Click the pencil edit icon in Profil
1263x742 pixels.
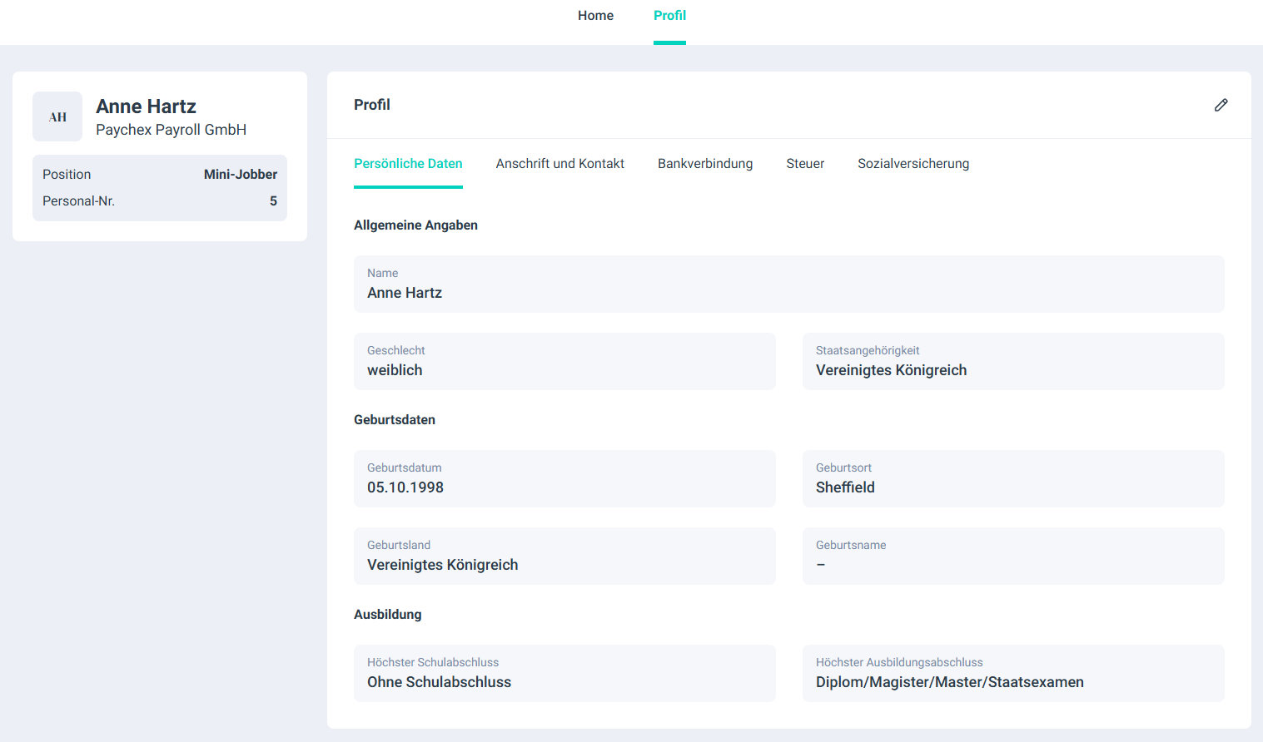click(1221, 105)
